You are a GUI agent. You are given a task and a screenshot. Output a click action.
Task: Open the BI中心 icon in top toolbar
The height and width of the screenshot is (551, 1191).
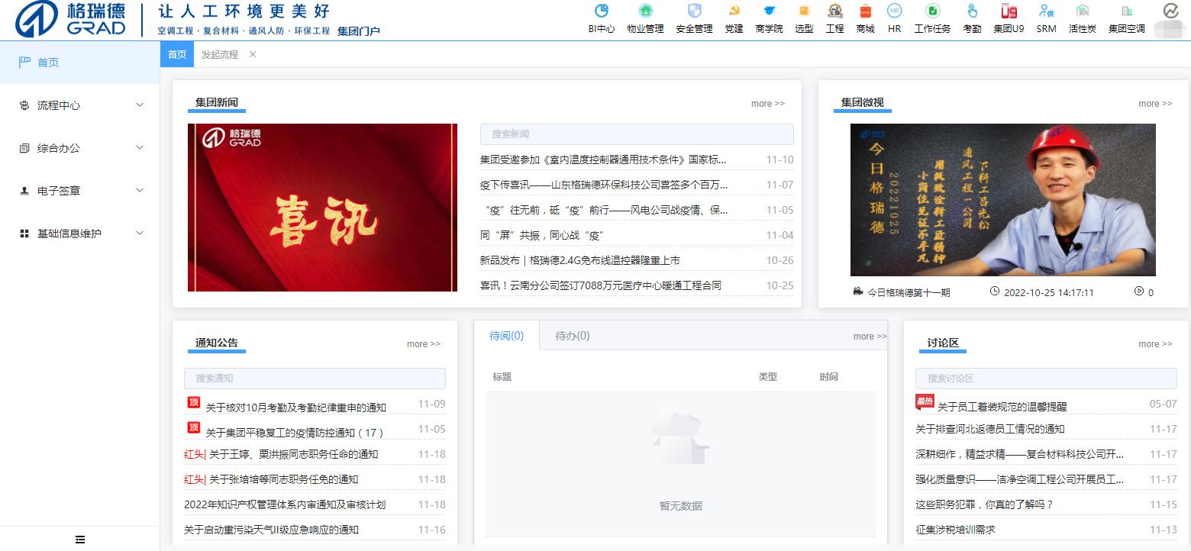click(x=601, y=12)
